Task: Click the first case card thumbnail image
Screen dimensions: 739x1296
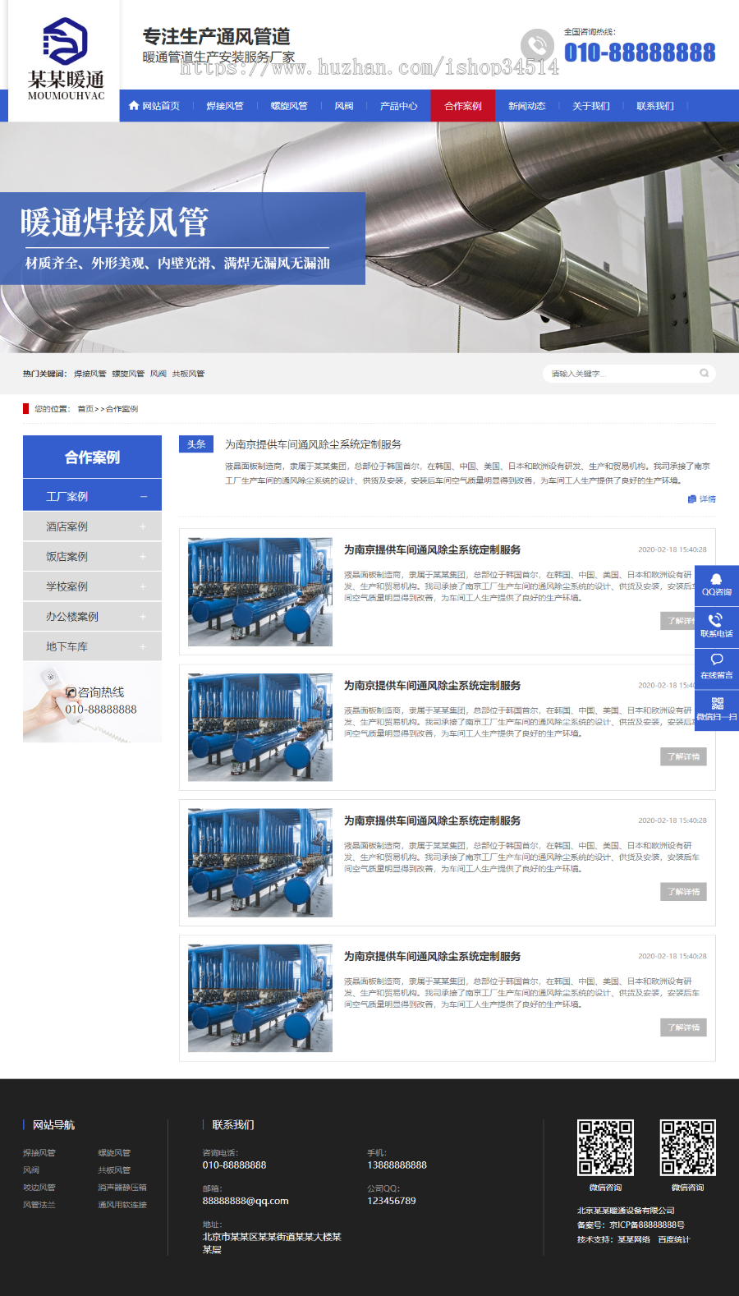Action: (260, 592)
